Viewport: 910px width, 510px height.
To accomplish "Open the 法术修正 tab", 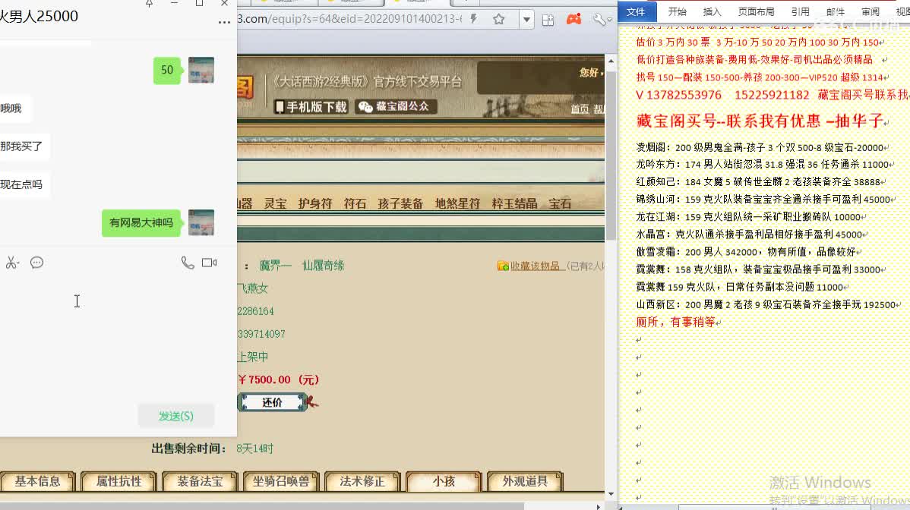I will (363, 481).
